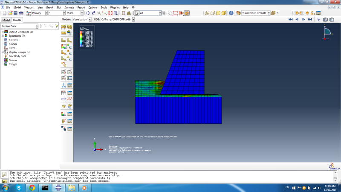The image size is (341, 192).
Task: Click the Field Output dialog icon
Action: pos(29,13)
